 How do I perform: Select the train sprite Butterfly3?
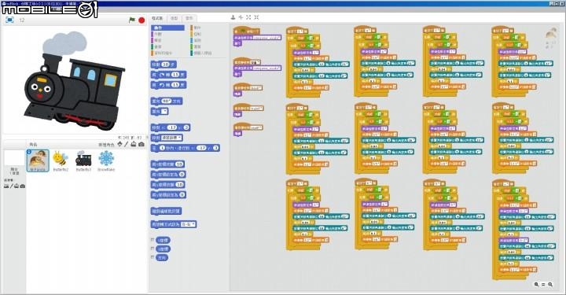pos(83,160)
